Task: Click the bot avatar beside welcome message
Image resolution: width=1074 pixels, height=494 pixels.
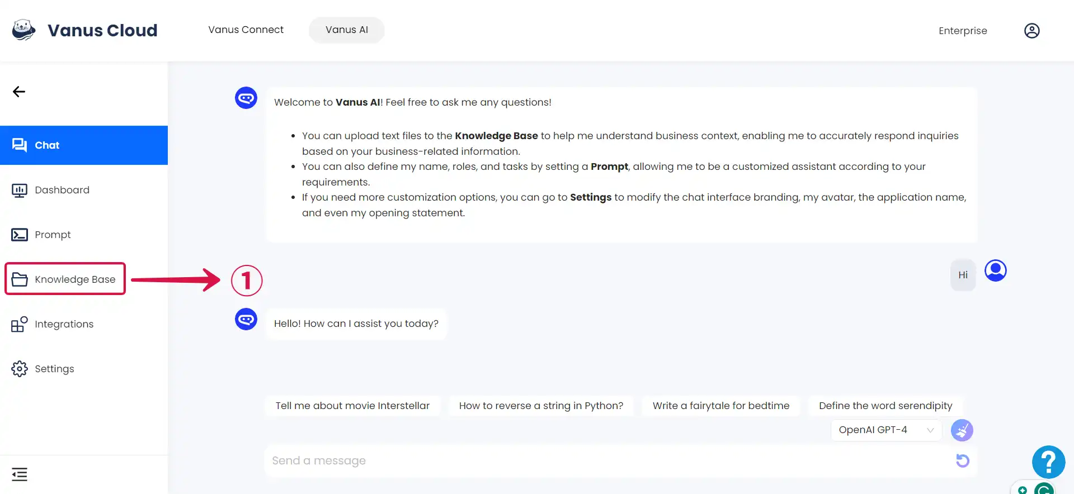Action: tap(246, 98)
